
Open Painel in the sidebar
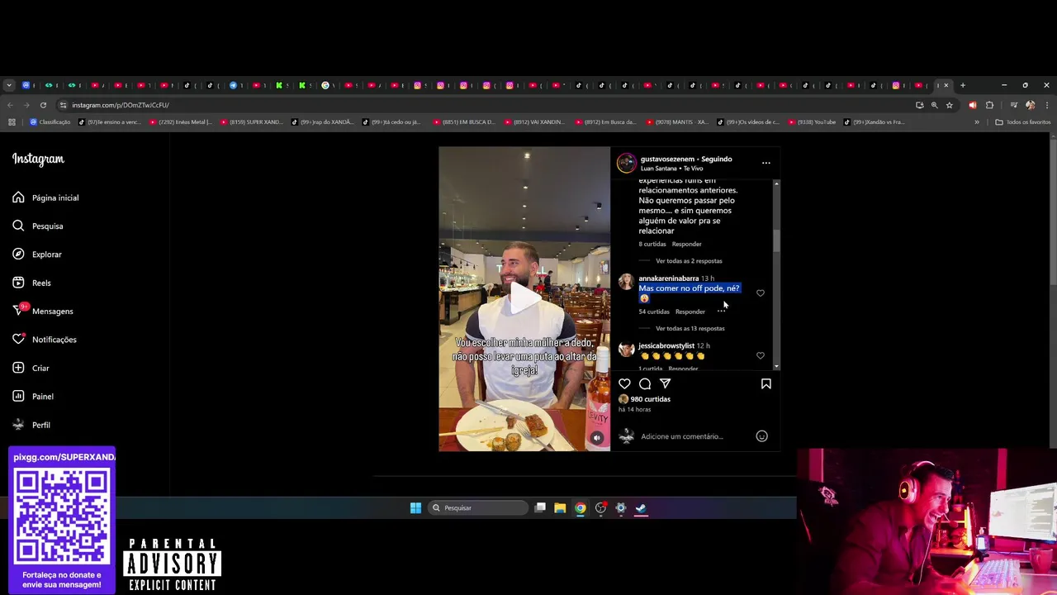pos(33,397)
